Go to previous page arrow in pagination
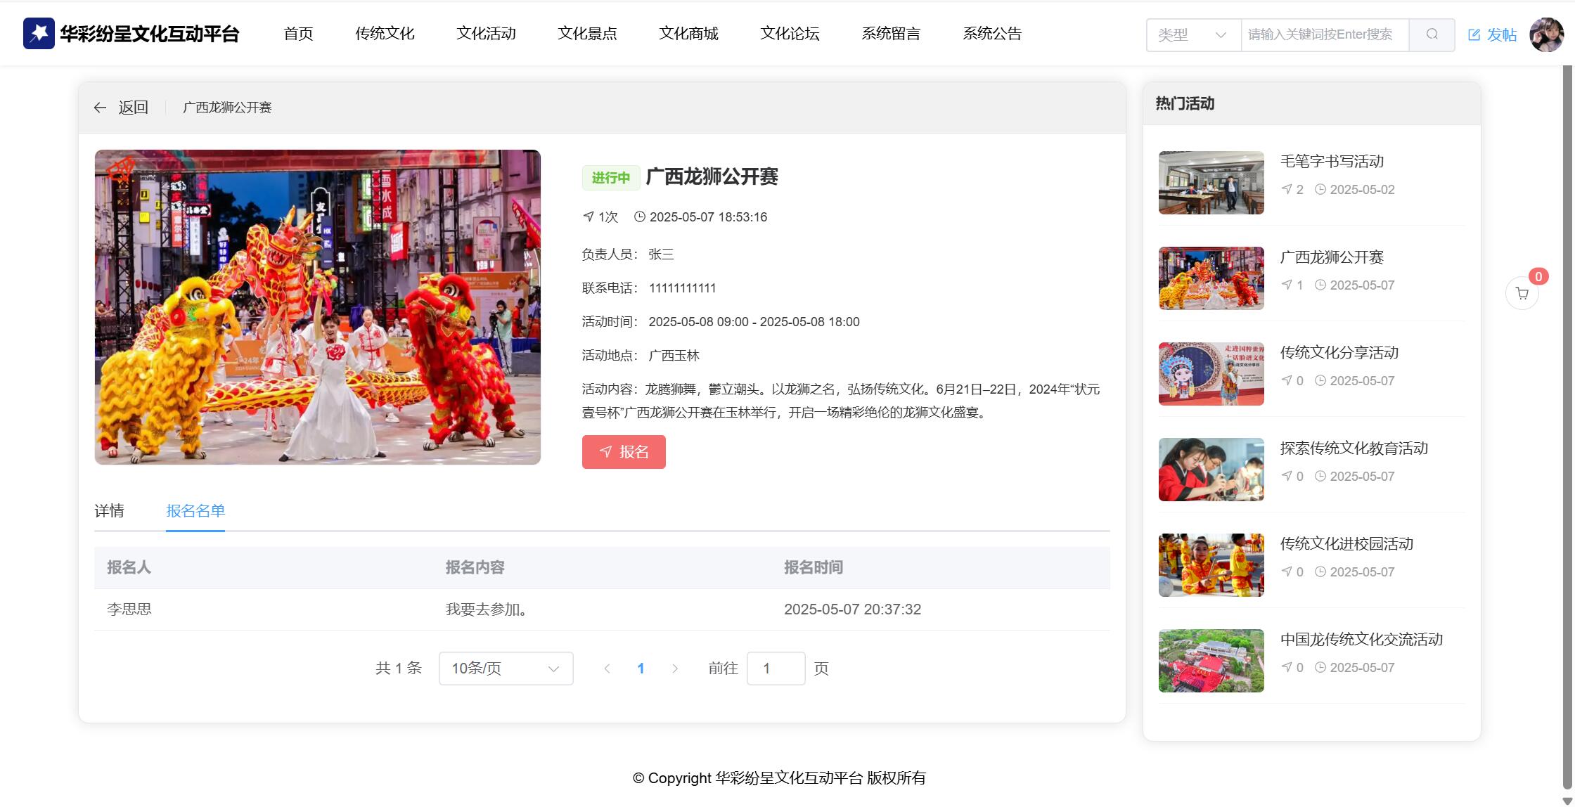The width and height of the screenshot is (1575, 807). click(x=607, y=669)
